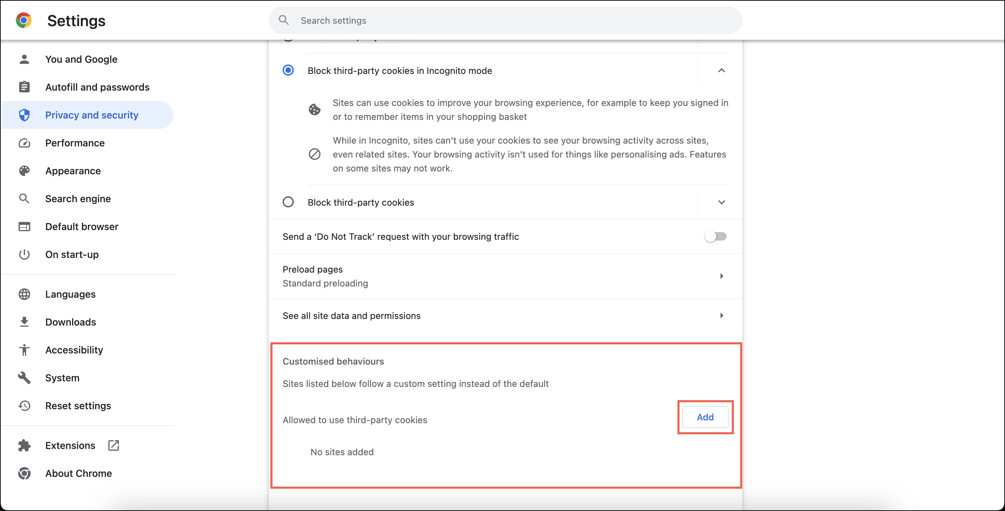The width and height of the screenshot is (1005, 511).
Task: Click the Performance speedometer icon
Action: pos(24,143)
